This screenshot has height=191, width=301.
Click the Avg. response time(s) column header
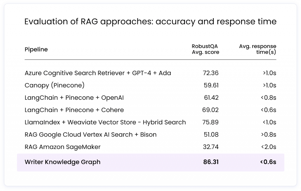(x=257, y=49)
